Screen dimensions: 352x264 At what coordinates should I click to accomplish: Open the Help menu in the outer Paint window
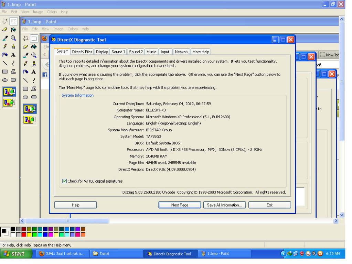click(x=64, y=12)
